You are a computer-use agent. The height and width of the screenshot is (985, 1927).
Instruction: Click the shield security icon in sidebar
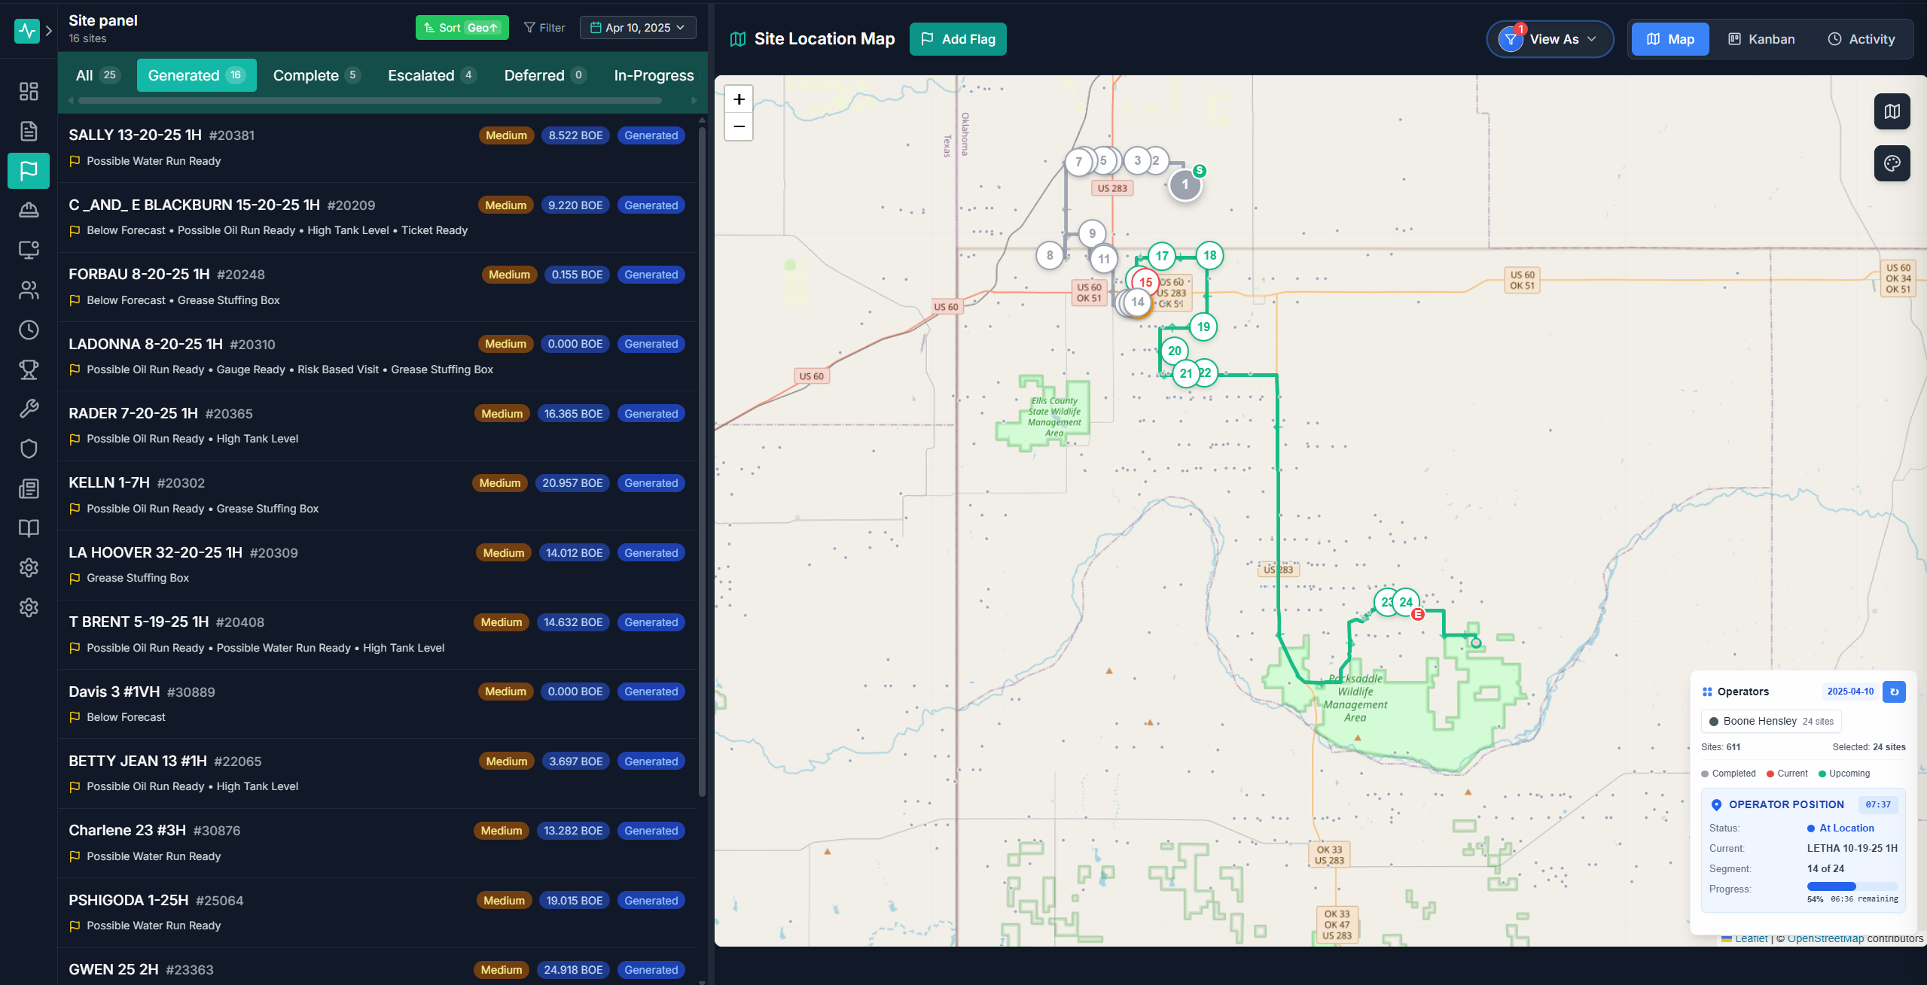click(28, 448)
